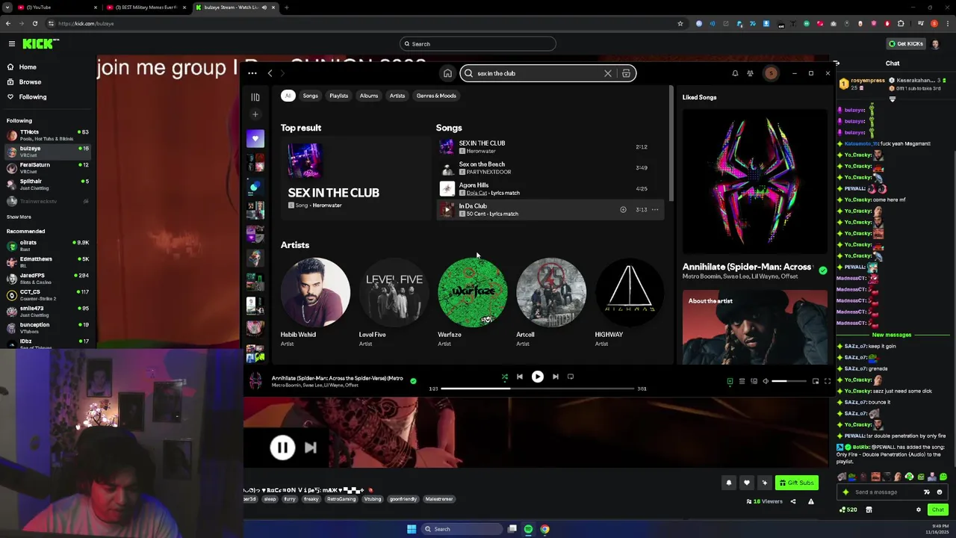
Task: Toggle Your Library sidebar icon
Action: (255, 97)
